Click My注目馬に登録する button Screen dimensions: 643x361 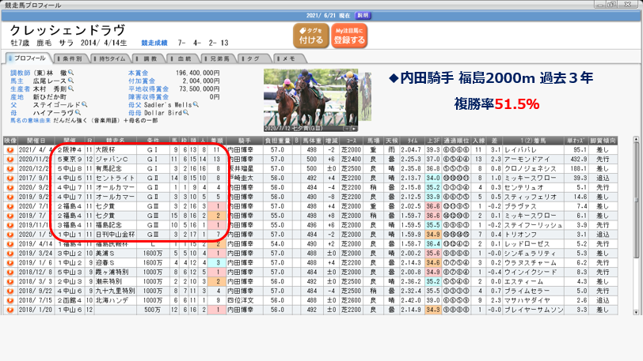[x=349, y=34]
